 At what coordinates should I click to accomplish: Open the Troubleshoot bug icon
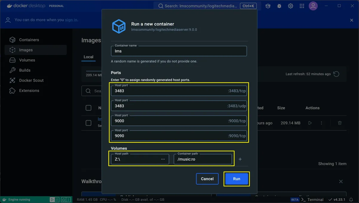279,6
